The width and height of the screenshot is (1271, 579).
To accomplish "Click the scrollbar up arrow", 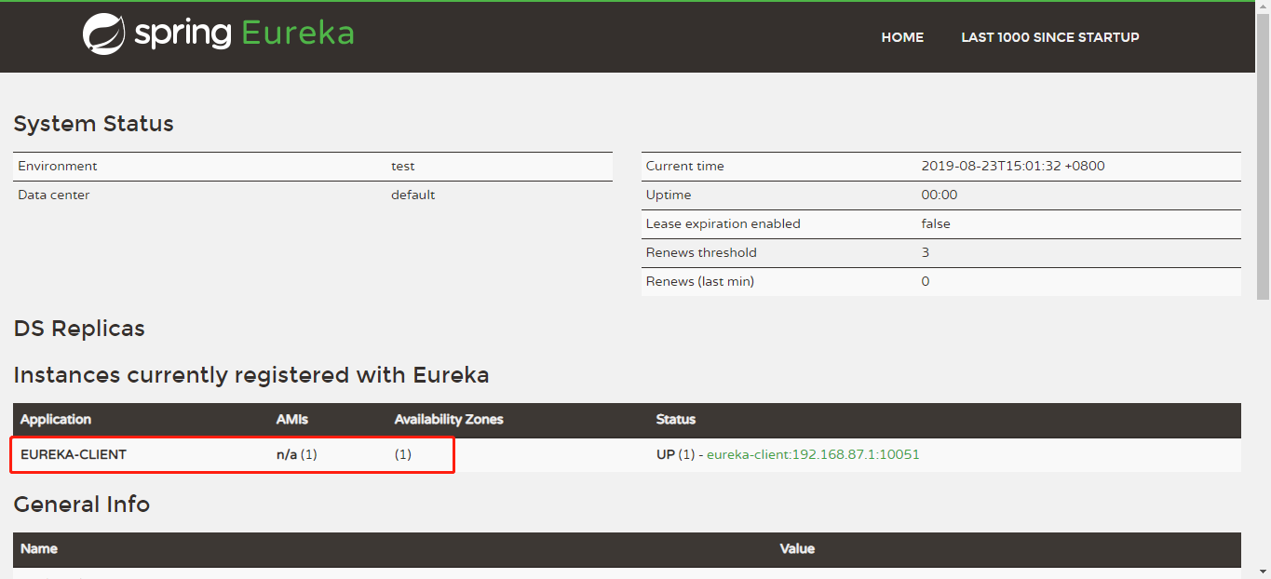I will [x=1264, y=7].
